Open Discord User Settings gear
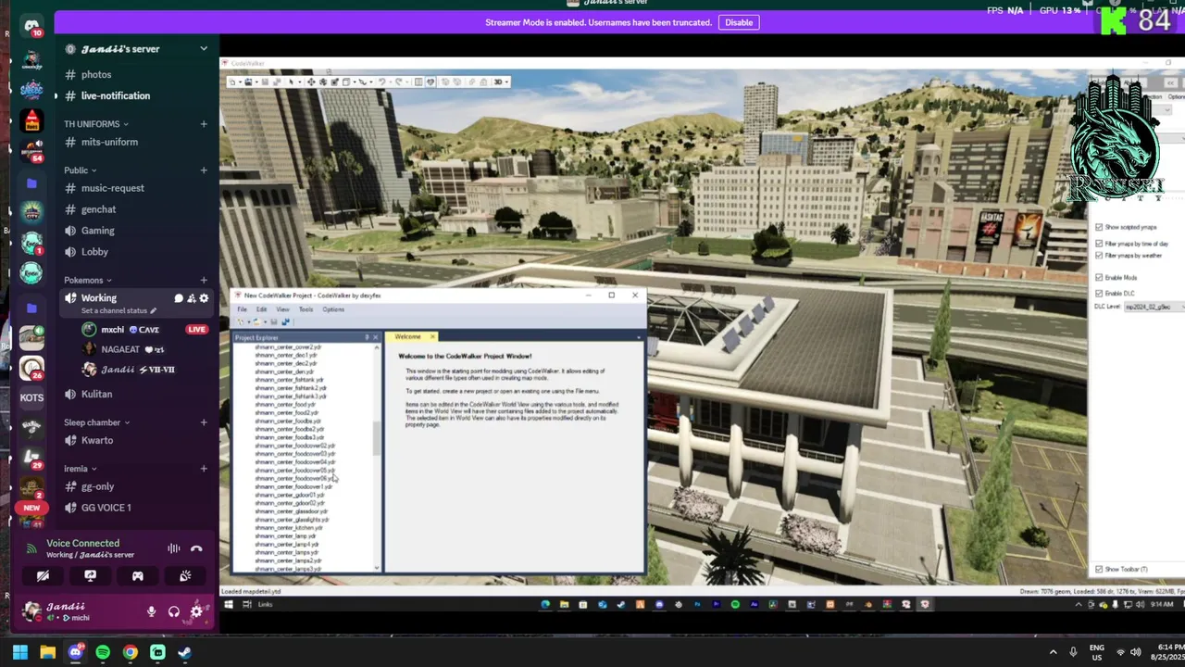 coord(196,611)
